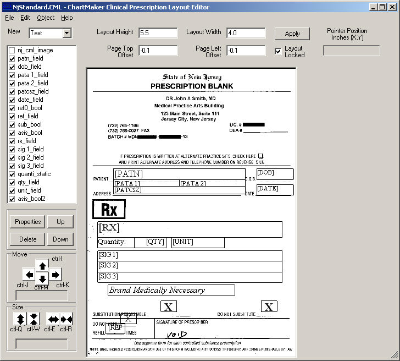Click the move left arrow button
Screen dimensions: 400x361
point(29,275)
